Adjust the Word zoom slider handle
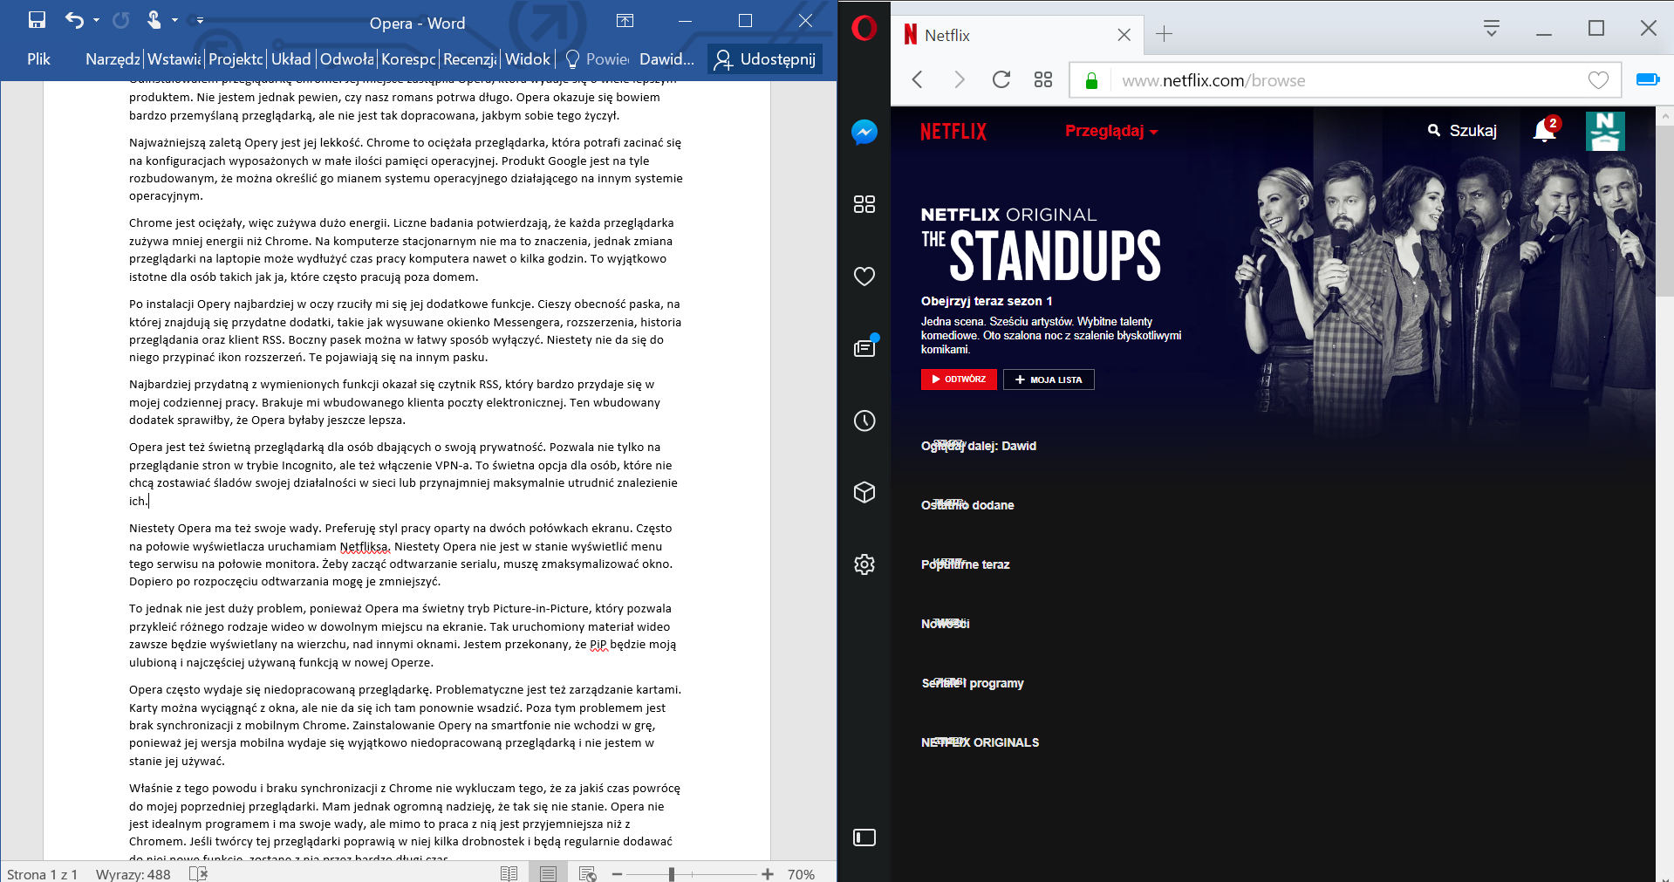Screen dimensions: 1674x882 click(672, 873)
